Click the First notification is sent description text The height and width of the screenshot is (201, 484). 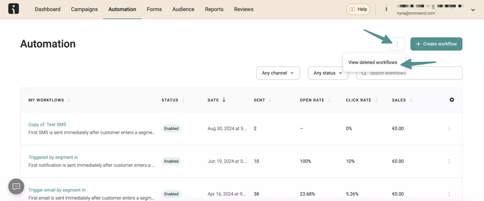click(91, 165)
